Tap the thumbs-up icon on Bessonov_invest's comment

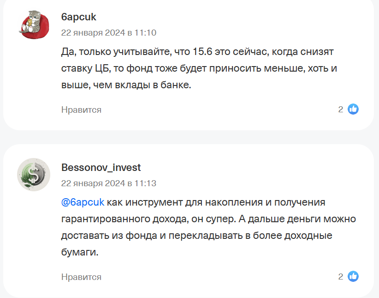354,277
